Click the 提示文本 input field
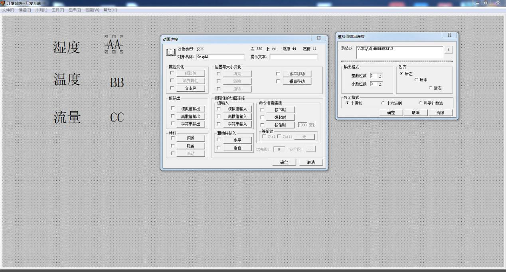Image resolution: width=506 pixels, height=272 pixels. pyautogui.click(x=293, y=57)
